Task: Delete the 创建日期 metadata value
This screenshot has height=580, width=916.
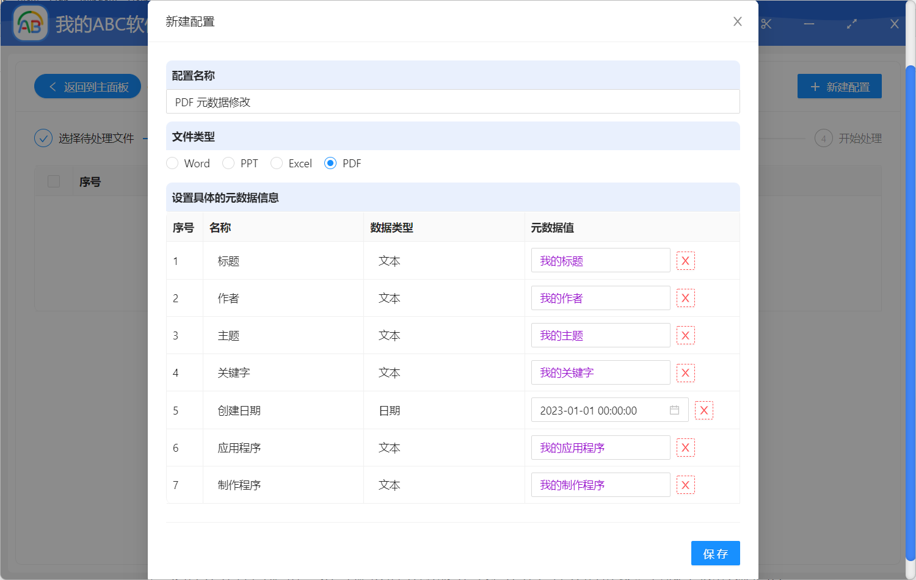Action: pos(703,410)
